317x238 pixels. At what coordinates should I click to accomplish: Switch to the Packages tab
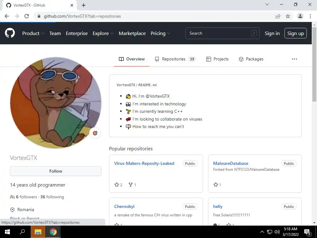251,59
